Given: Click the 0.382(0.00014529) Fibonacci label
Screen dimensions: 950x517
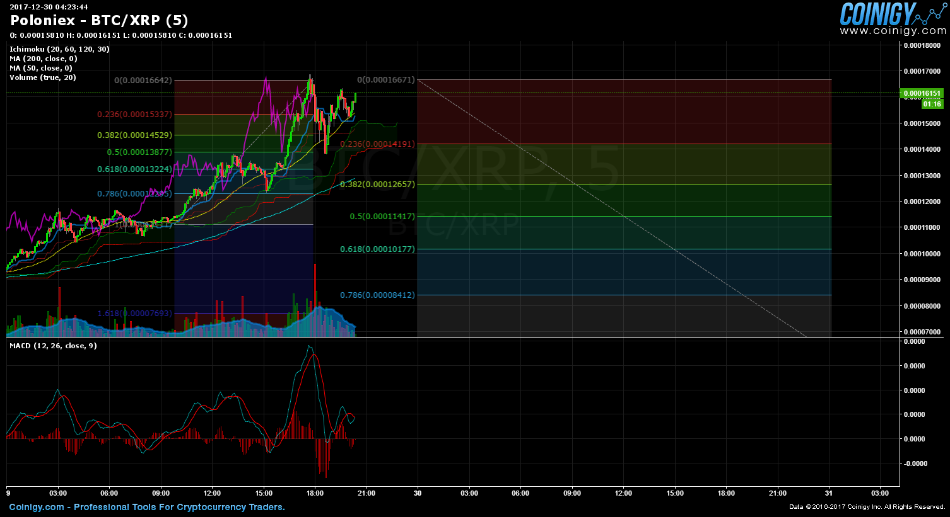Looking at the screenshot, I should (x=134, y=135).
